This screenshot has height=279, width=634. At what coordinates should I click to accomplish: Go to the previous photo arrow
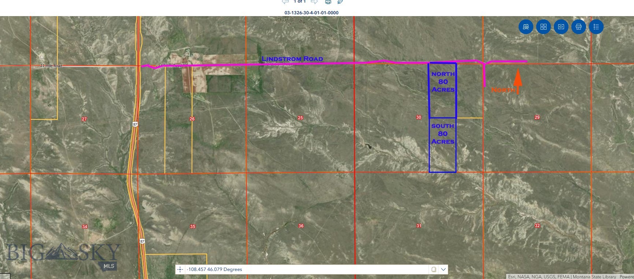click(x=285, y=2)
